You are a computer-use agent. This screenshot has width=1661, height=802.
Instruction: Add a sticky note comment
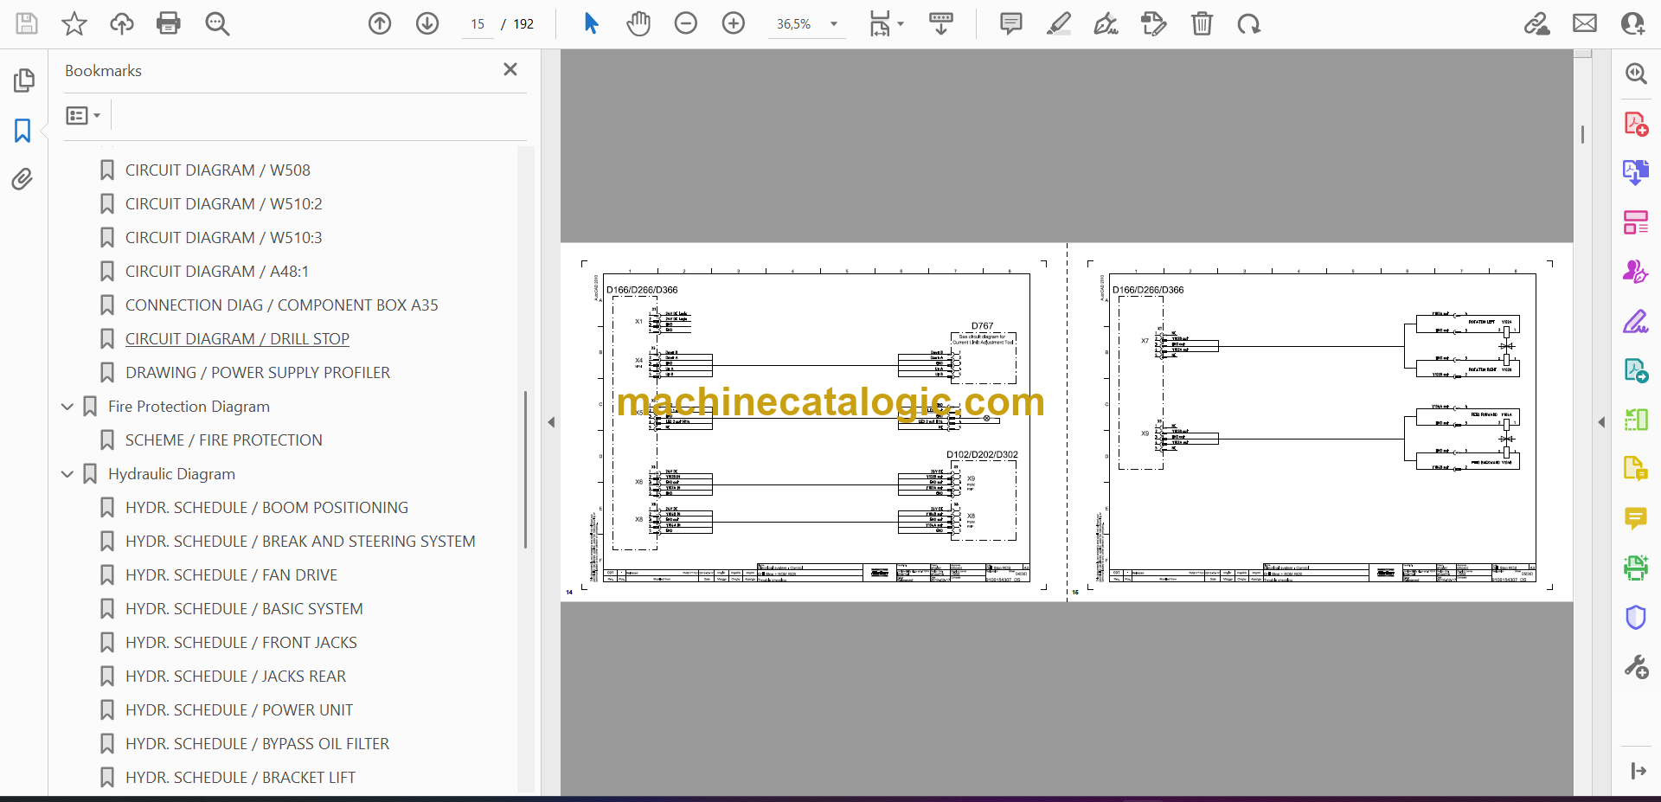tap(1010, 23)
